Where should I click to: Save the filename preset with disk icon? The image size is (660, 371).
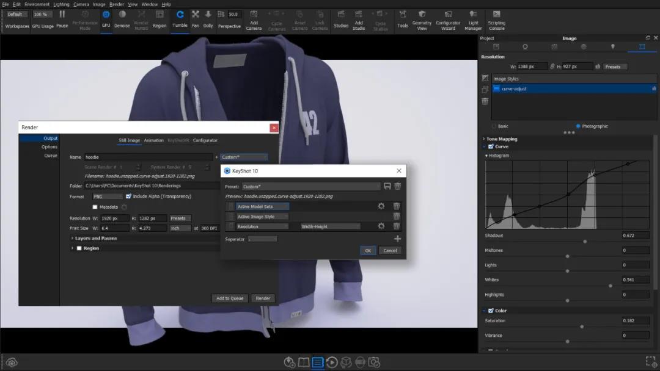pyautogui.click(x=387, y=186)
